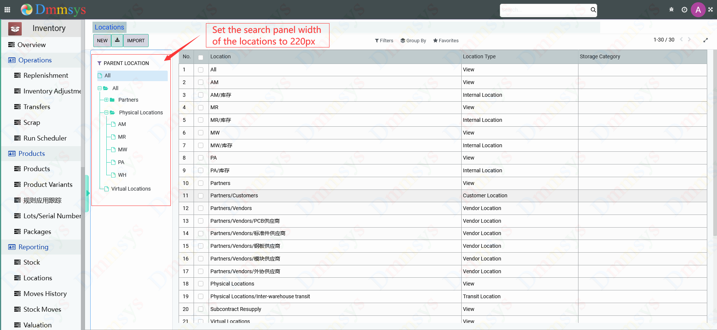Select highlighted All in Parent Location panel
717x330 pixels.
coord(133,75)
